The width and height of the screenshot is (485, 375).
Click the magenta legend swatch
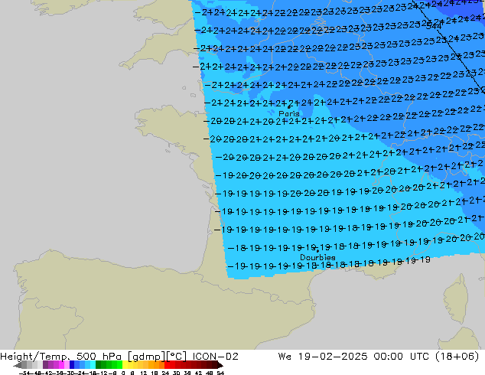point(61,365)
